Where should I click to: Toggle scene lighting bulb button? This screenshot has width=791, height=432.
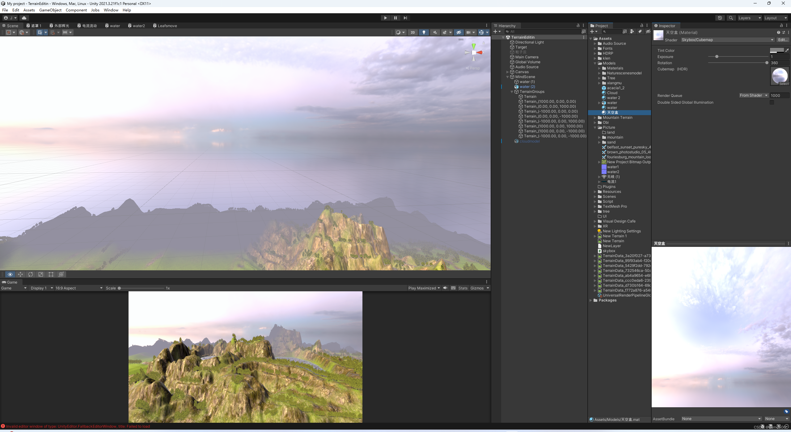coord(424,32)
